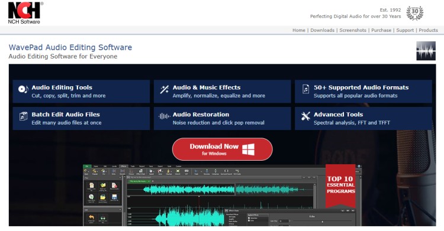
Task: Click the NCH Software logo
Action: point(25,13)
